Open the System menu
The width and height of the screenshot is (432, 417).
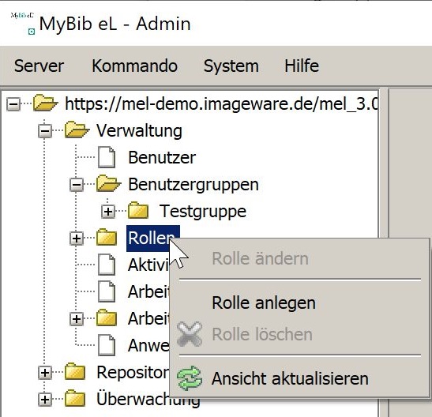(x=231, y=66)
